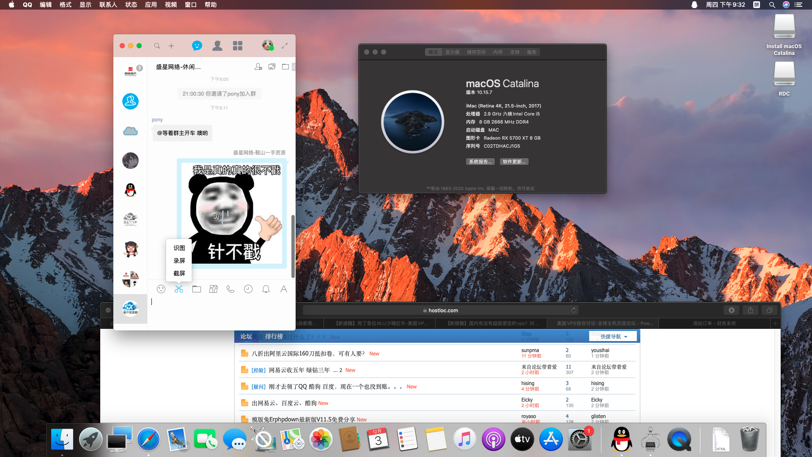Viewport: 812px width, 457px height.
Task: Open QQ contacts list icon
Action: click(217, 46)
